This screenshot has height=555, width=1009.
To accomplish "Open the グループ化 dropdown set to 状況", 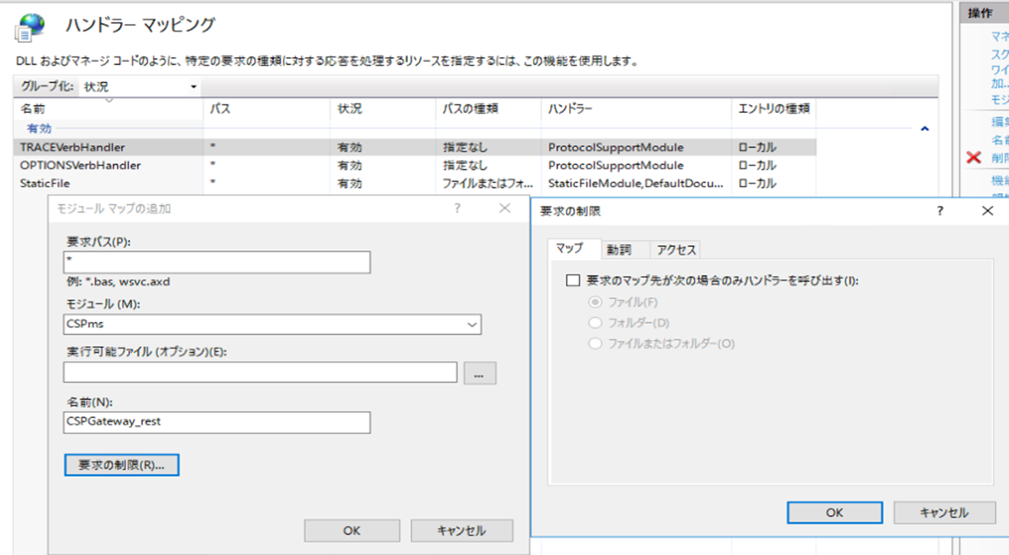I will click(x=140, y=86).
